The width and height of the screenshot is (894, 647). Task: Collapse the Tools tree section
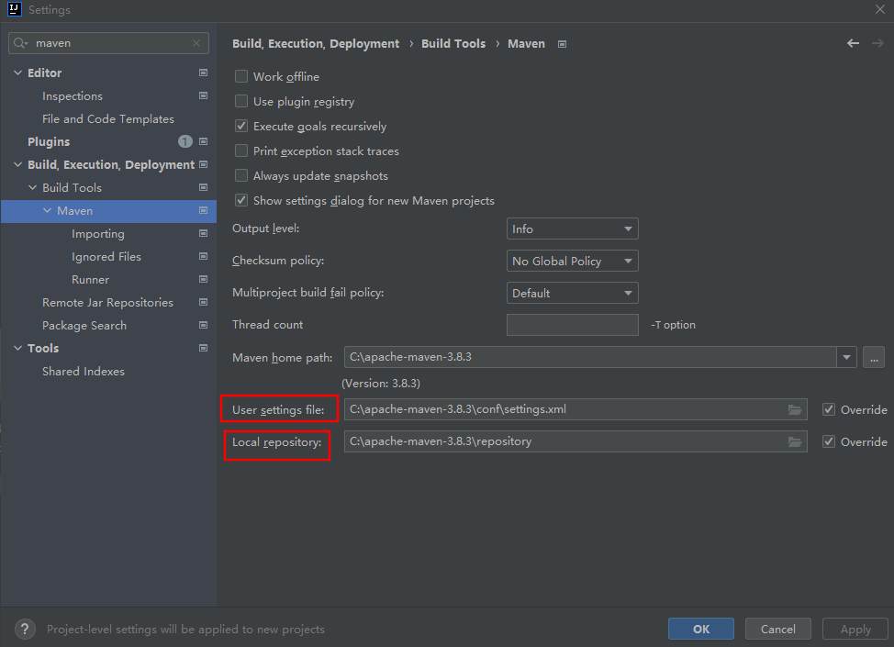(17, 348)
